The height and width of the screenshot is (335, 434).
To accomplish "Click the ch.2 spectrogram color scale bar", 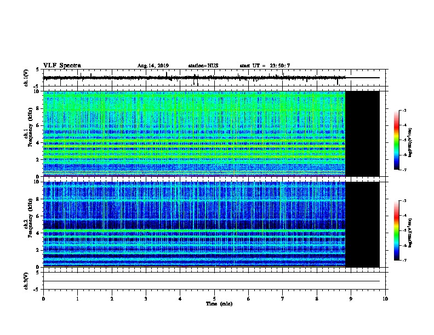I will [x=396, y=230].
